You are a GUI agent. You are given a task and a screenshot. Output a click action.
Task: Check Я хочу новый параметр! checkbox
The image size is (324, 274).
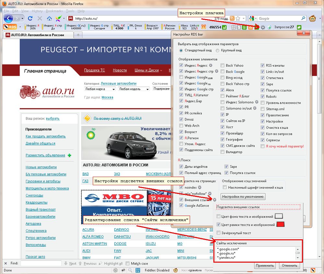click(262, 146)
